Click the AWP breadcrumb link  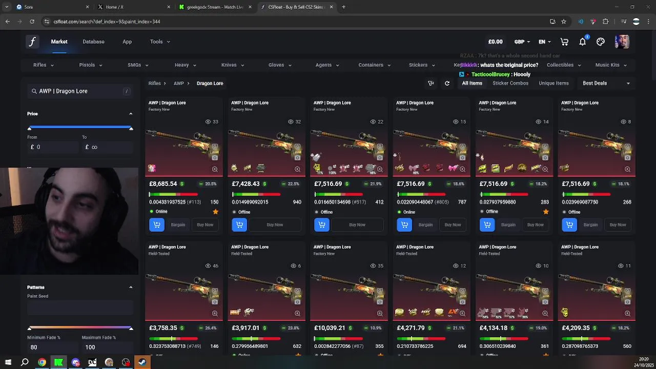click(x=178, y=83)
